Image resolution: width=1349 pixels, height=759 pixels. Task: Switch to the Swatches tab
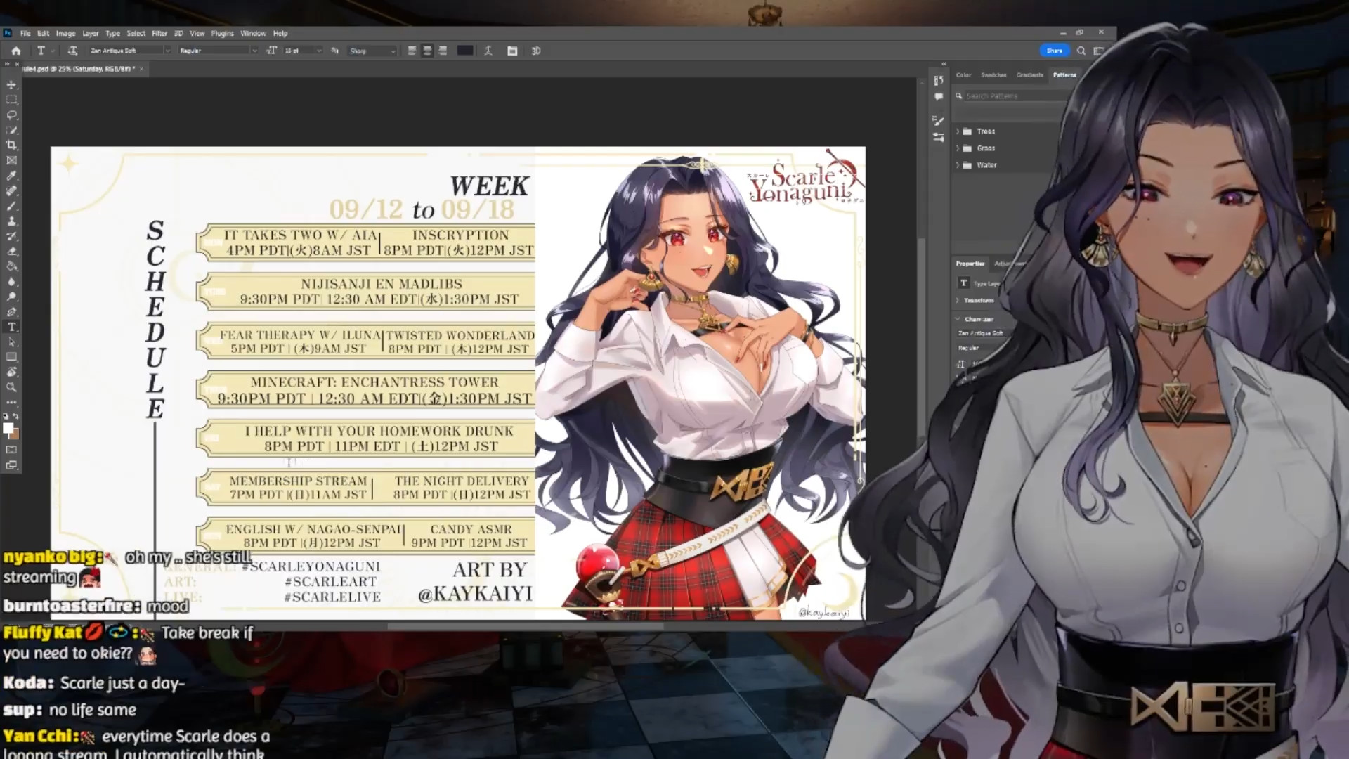click(993, 74)
